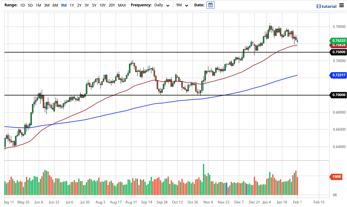Click the 0.78000 price axis value
The image size is (347, 207).
point(339,27)
